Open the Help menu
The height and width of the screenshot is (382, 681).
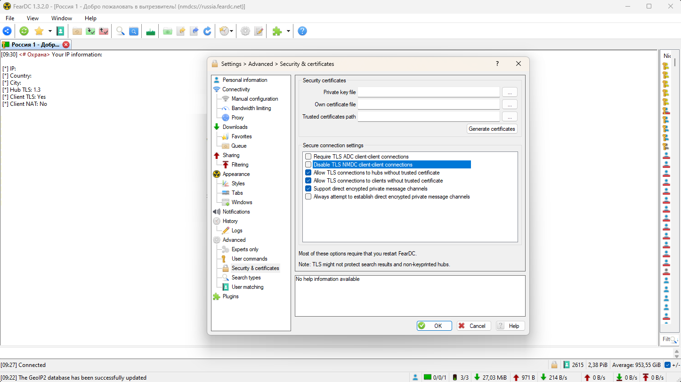pos(90,18)
